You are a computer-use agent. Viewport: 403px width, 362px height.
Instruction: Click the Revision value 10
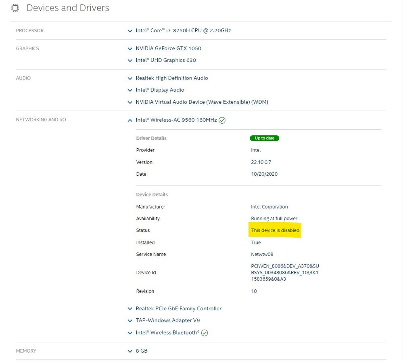(x=254, y=291)
